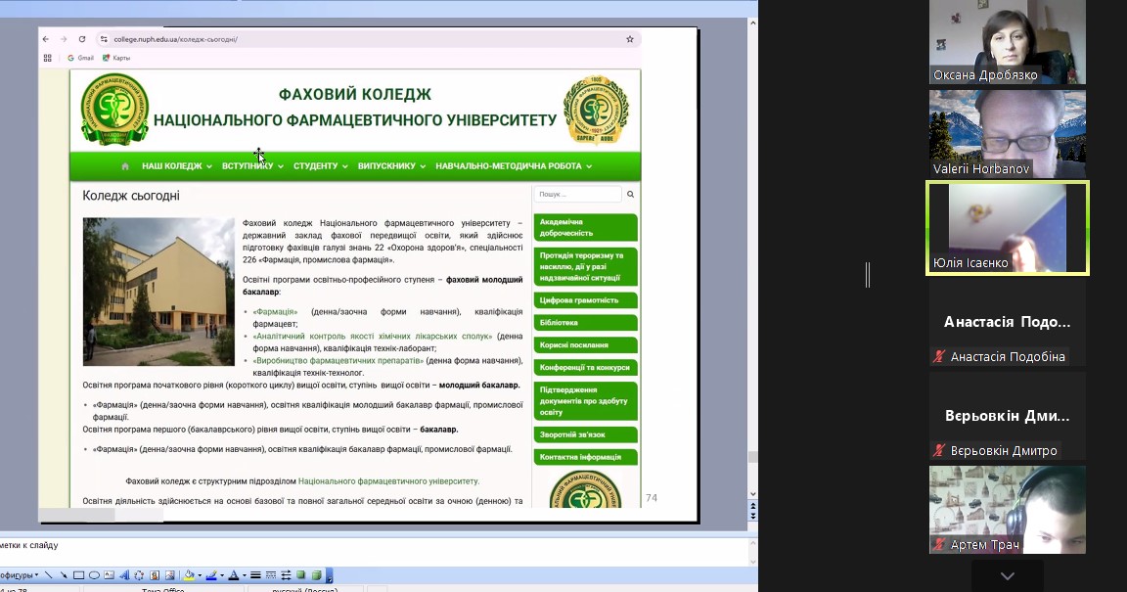1127x592 pixels.
Task: Select the Line drawing tool
Action: click(48, 575)
